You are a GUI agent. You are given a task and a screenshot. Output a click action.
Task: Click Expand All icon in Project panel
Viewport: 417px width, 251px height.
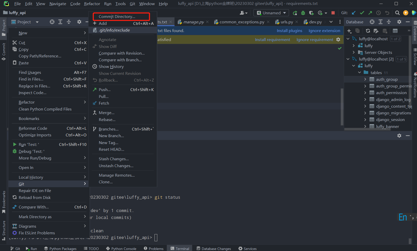point(60,22)
